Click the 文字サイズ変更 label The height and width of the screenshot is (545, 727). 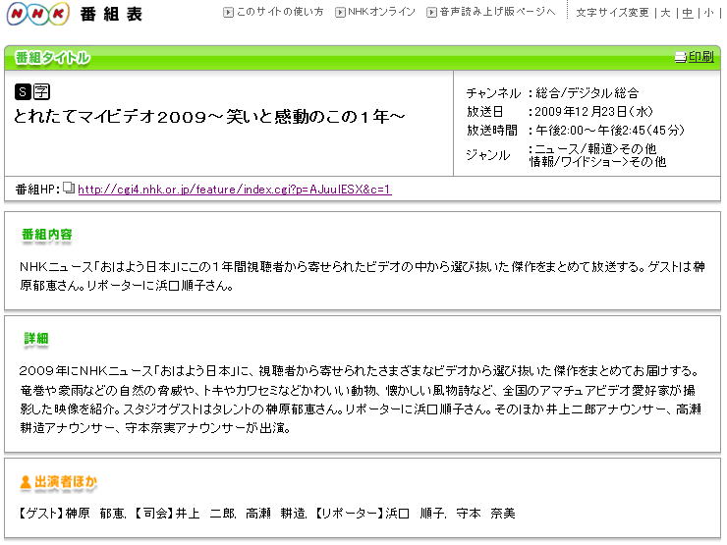(x=612, y=13)
